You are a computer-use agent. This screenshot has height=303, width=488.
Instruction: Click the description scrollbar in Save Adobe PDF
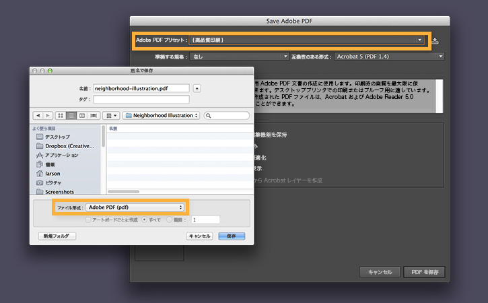pos(440,96)
